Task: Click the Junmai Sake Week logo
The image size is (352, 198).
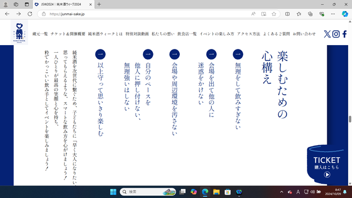Action: [19, 32]
